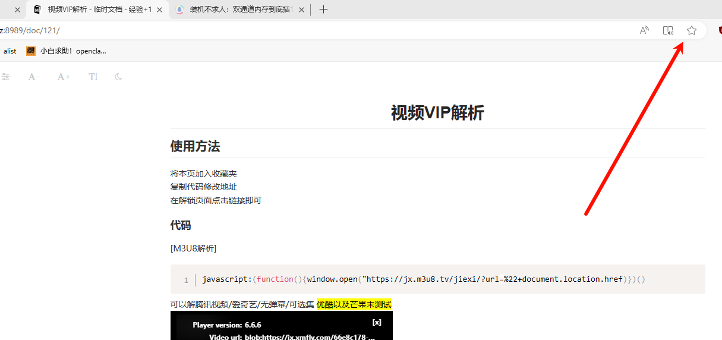
Task: Close the 装机不求人 tab
Action: [302, 10]
